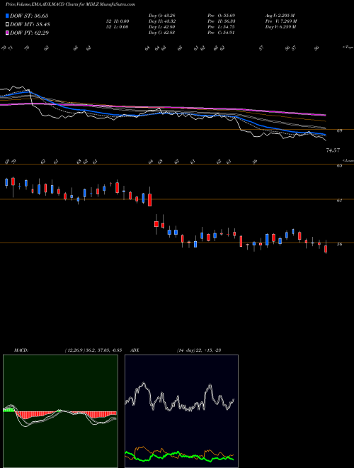The width and height of the screenshot is (354, 468).
Task: Click the 'DOW MT: 58.48' label
Action: [x=30, y=24]
